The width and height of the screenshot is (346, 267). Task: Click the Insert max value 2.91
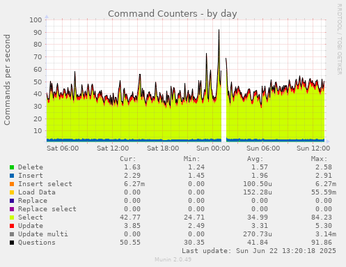point(324,176)
